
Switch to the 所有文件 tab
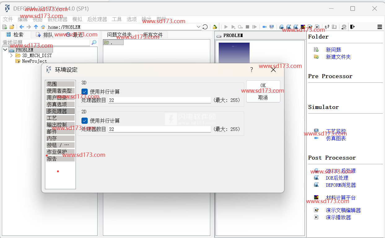pyautogui.click(x=153, y=35)
